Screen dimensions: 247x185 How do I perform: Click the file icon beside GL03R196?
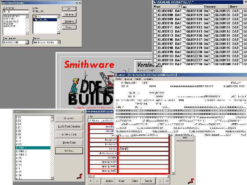(x=184, y=36)
